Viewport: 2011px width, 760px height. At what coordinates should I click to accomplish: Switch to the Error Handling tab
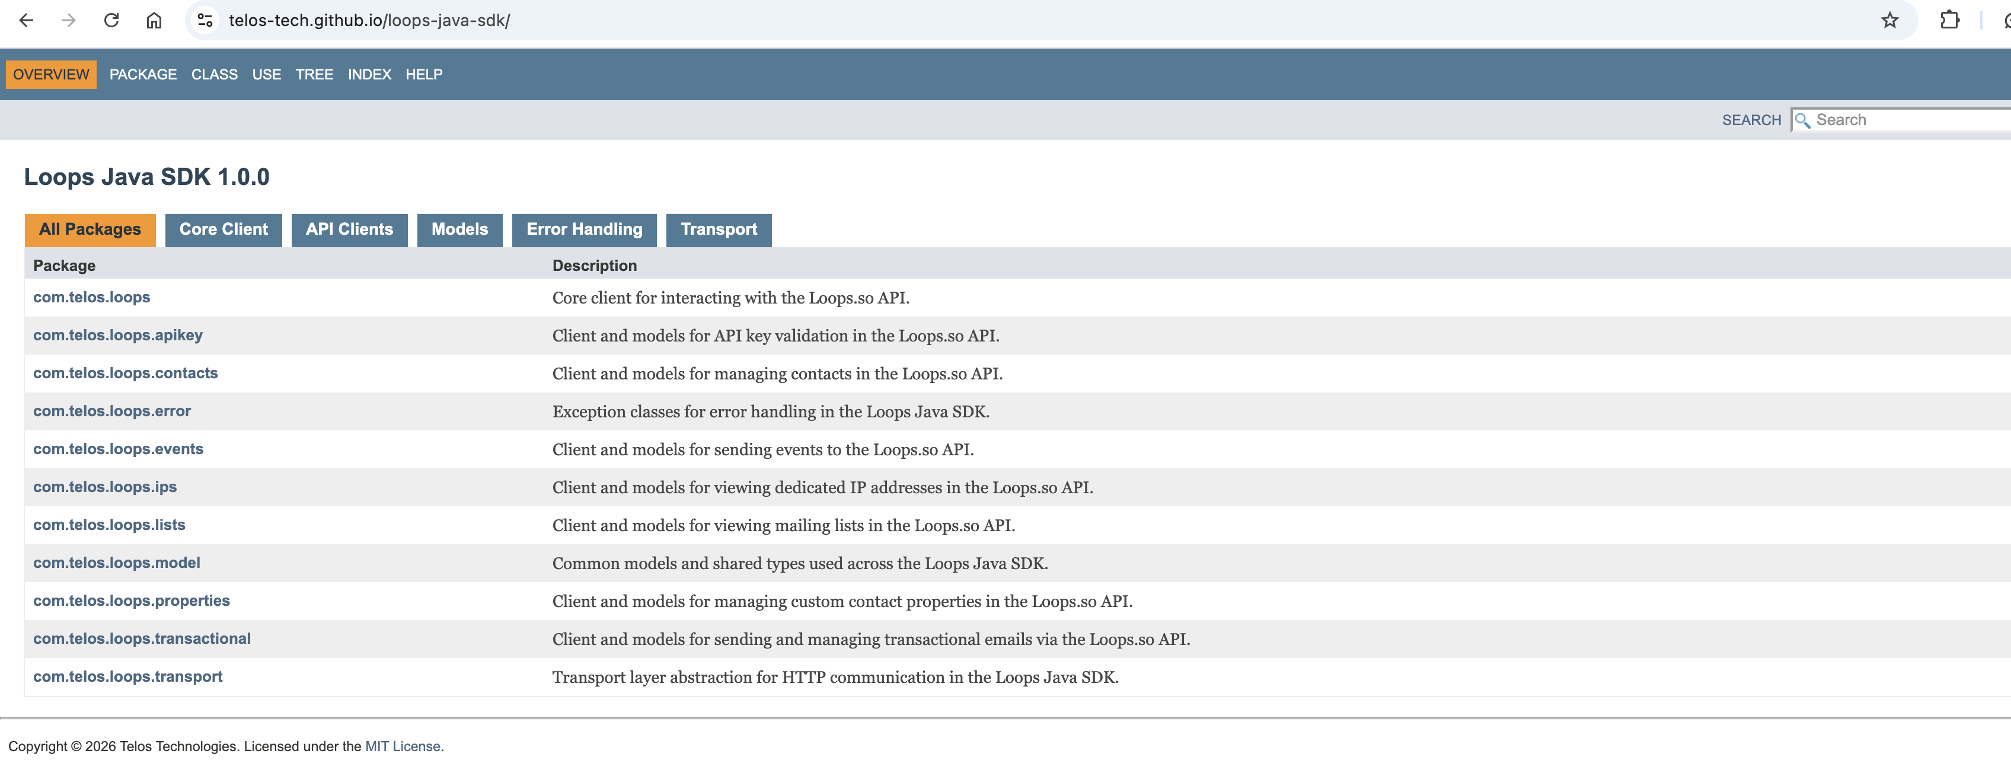(583, 229)
